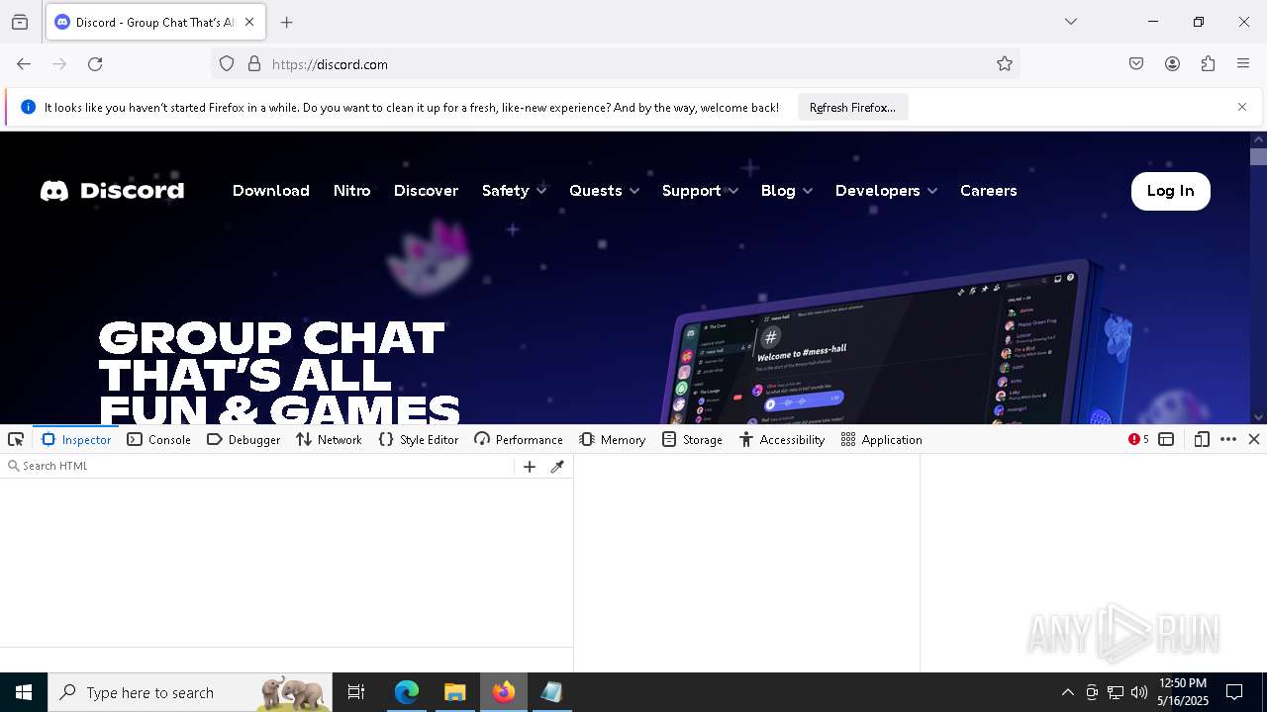Click the Firefox taskbar icon
The image size is (1267, 712).
click(504, 692)
